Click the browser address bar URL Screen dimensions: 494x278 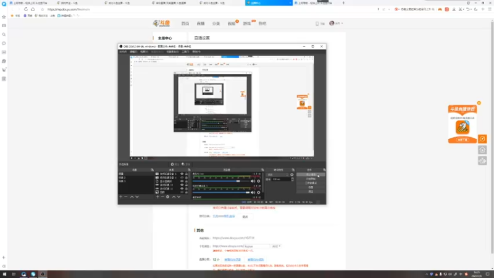[x=69, y=9]
